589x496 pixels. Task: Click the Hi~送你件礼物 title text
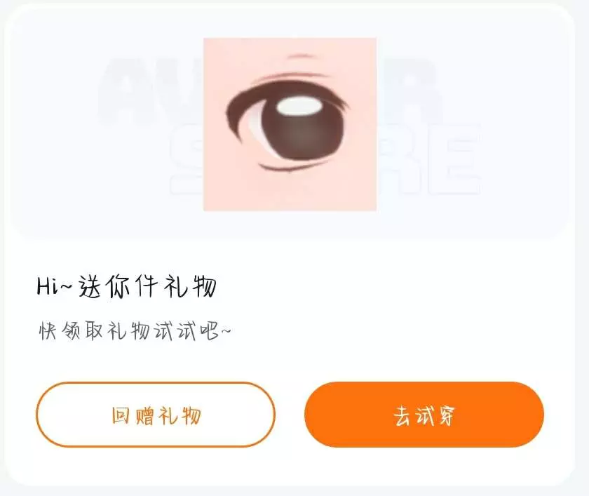coord(127,287)
